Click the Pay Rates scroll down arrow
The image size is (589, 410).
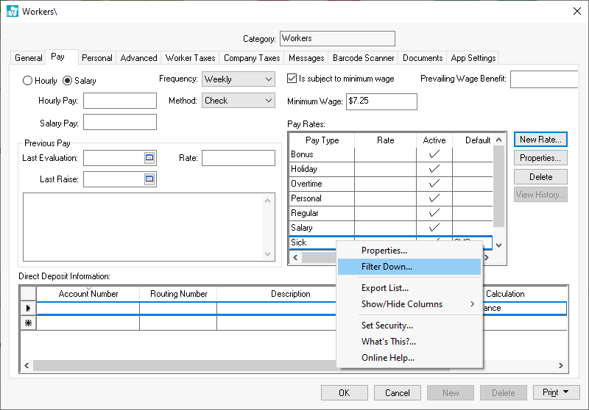tap(498, 245)
